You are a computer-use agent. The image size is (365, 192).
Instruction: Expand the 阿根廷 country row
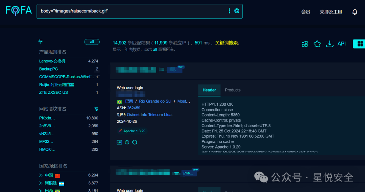tap(41, 183)
